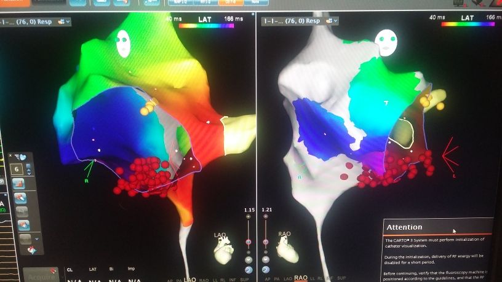Screen dimensions: 502x282
Task: Select the ablation catheter tool icon
Action: 19,198
